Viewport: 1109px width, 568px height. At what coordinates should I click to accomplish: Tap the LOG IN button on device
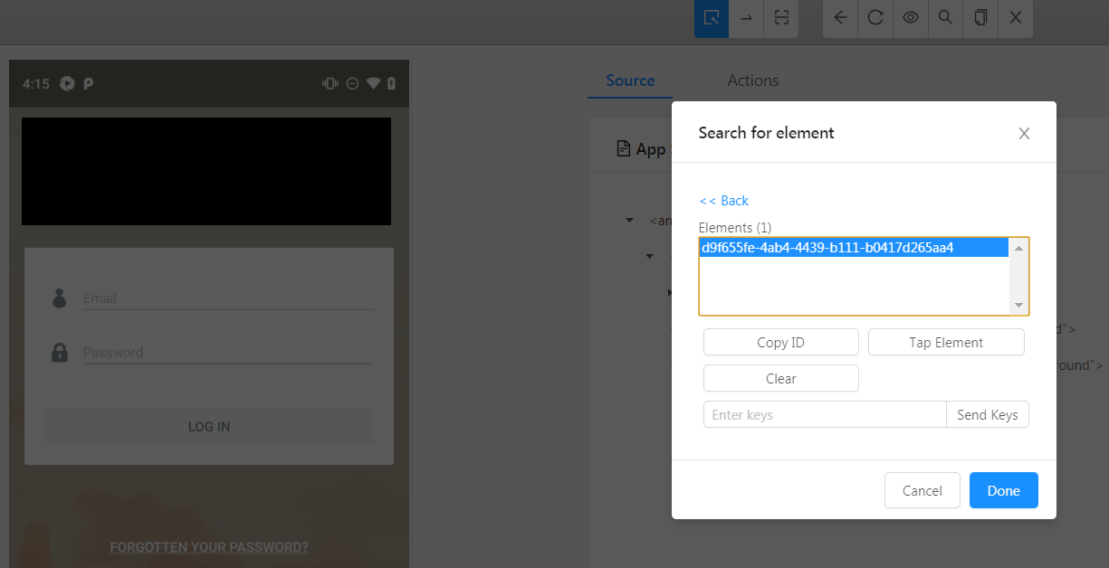tap(209, 426)
